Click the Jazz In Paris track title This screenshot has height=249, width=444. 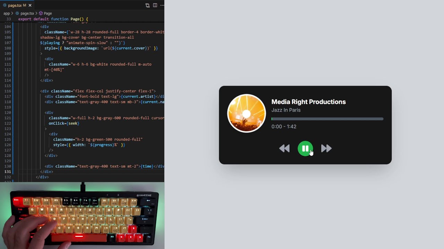click(286, 110)
